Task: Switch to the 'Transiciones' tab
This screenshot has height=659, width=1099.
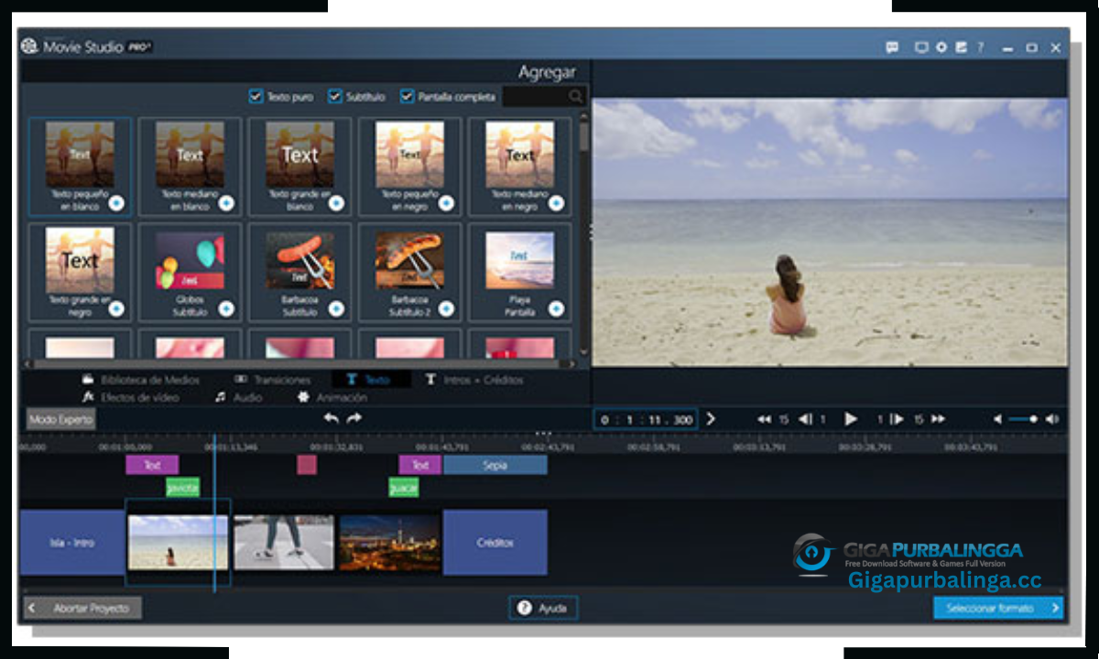Action: tap(272, 379)
